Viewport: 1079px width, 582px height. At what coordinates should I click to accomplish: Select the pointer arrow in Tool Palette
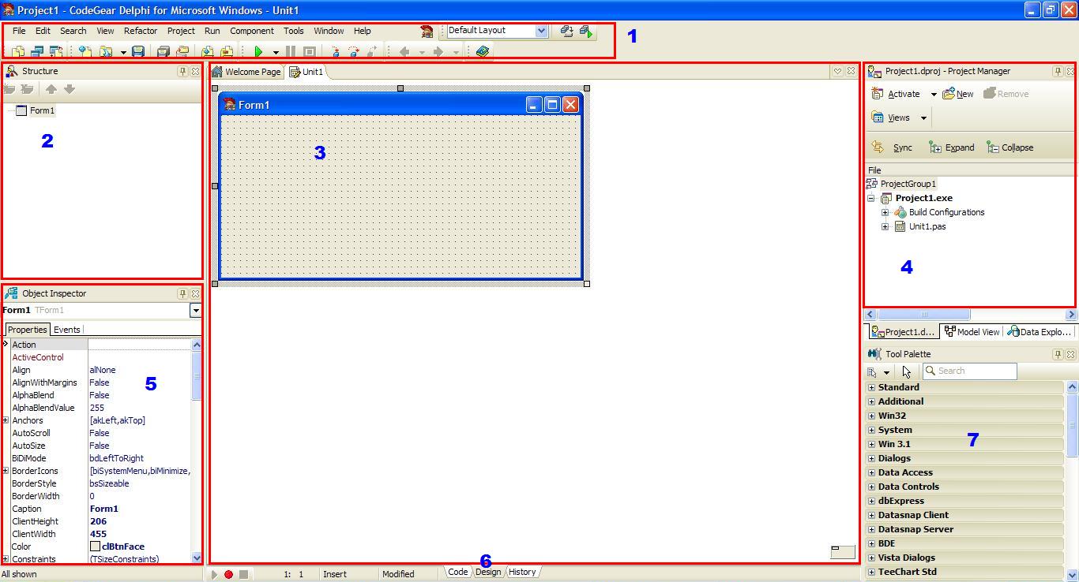tap(906, 371)
